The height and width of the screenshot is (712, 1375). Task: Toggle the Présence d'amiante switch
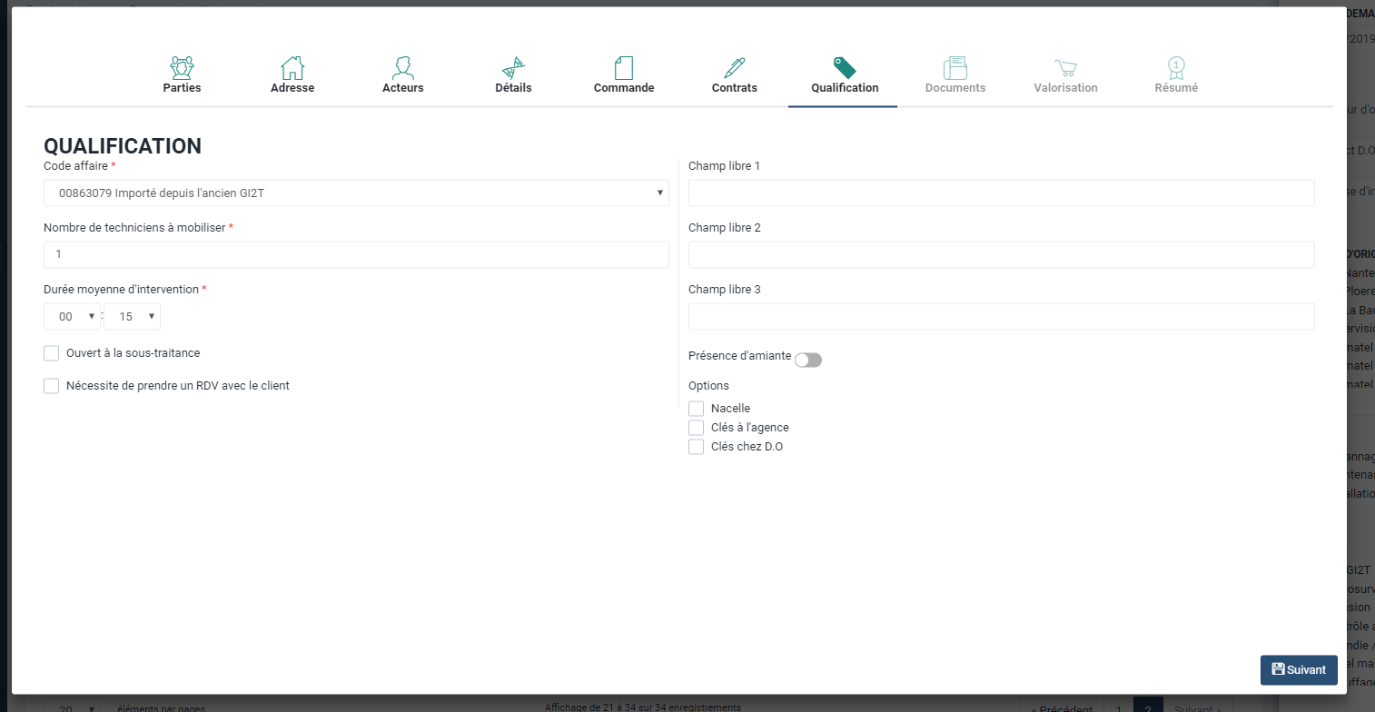pyautogui.click(x=807, y=360)
